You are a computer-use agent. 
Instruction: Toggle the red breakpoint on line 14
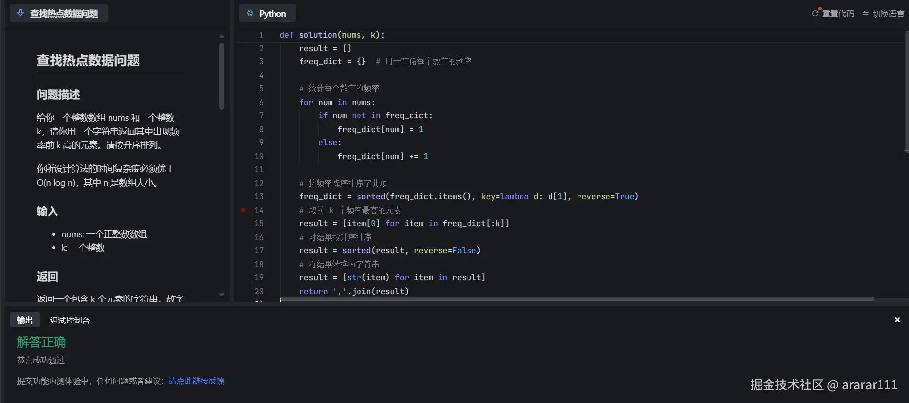(243, 210)
